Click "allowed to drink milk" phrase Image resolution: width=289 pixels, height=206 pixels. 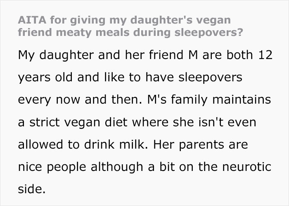tap(82, 144)
